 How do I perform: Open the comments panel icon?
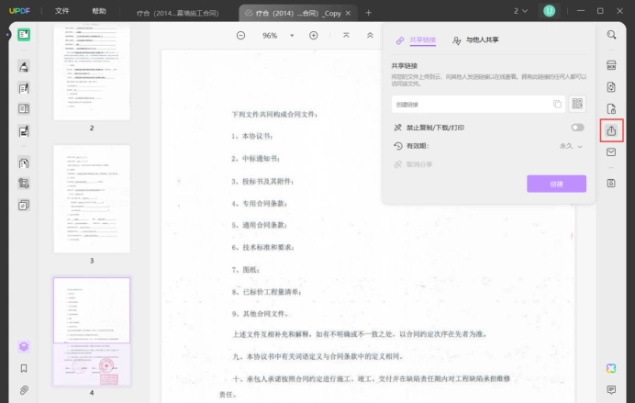pyautogui.click(x=611, y=389)
